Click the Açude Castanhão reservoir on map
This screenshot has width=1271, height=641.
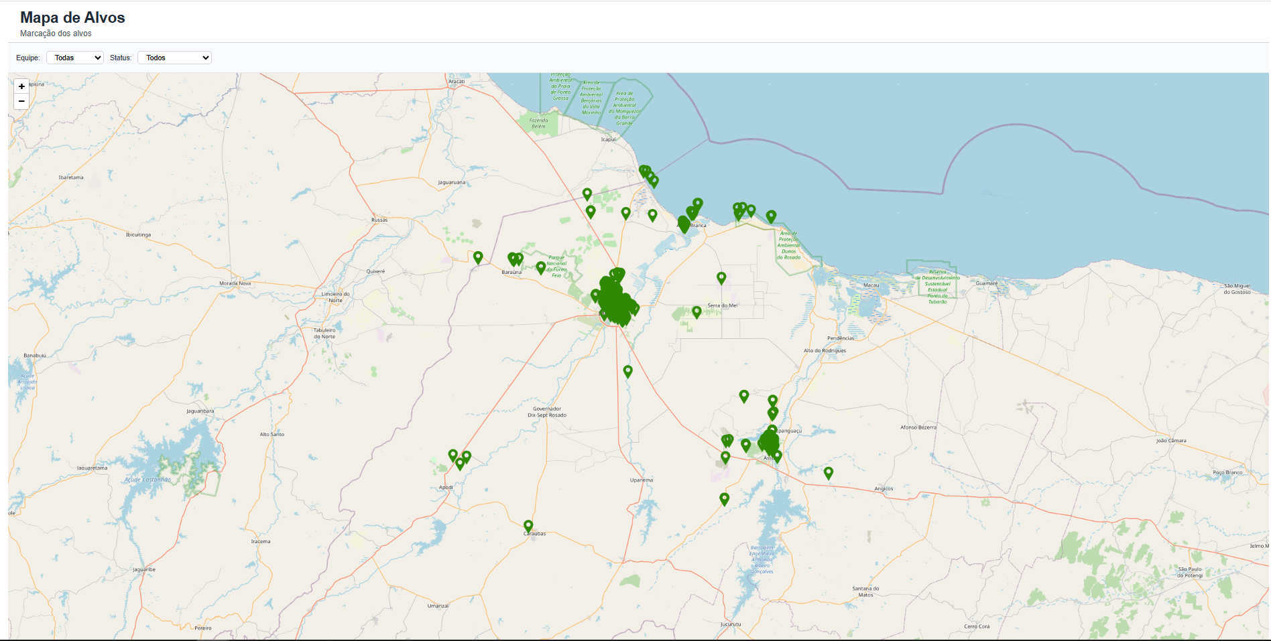click(x=147, y=480)
